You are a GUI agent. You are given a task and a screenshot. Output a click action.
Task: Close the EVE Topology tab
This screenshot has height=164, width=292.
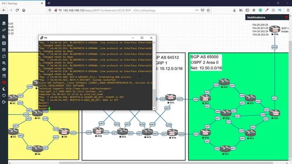[42, 3]
